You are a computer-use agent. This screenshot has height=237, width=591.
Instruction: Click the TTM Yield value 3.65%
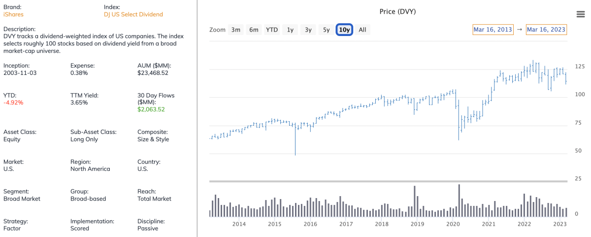pyautogui.click(x=79, y=102)
